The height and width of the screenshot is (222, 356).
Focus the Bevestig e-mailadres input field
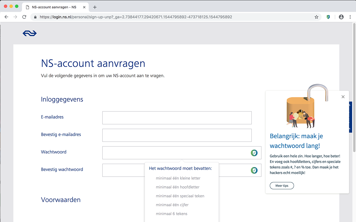[x=177, y=135]
